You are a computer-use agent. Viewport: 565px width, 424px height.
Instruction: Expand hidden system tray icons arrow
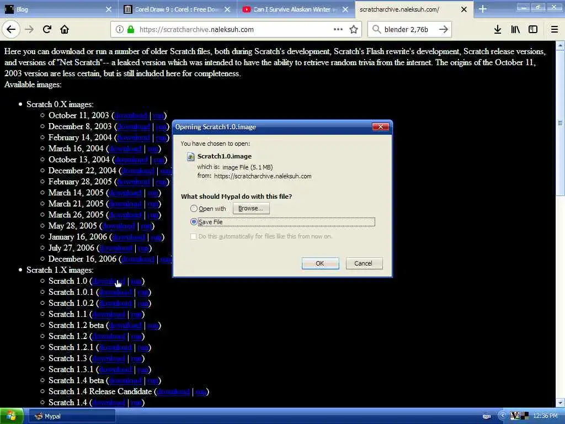(x=502, y=416)
